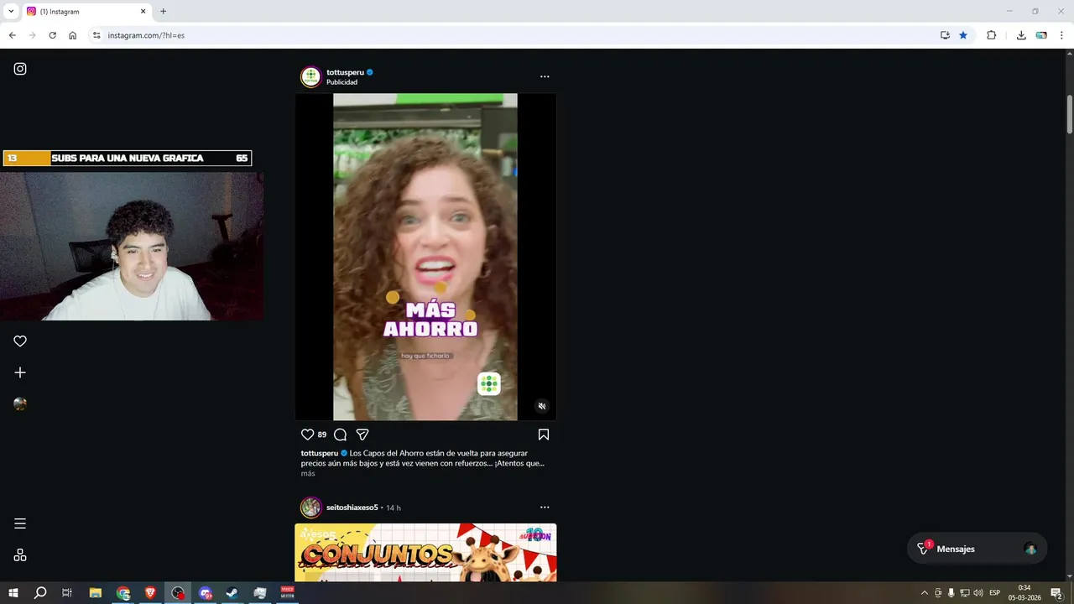Open Steam from the taskbar

pos(232,593)
